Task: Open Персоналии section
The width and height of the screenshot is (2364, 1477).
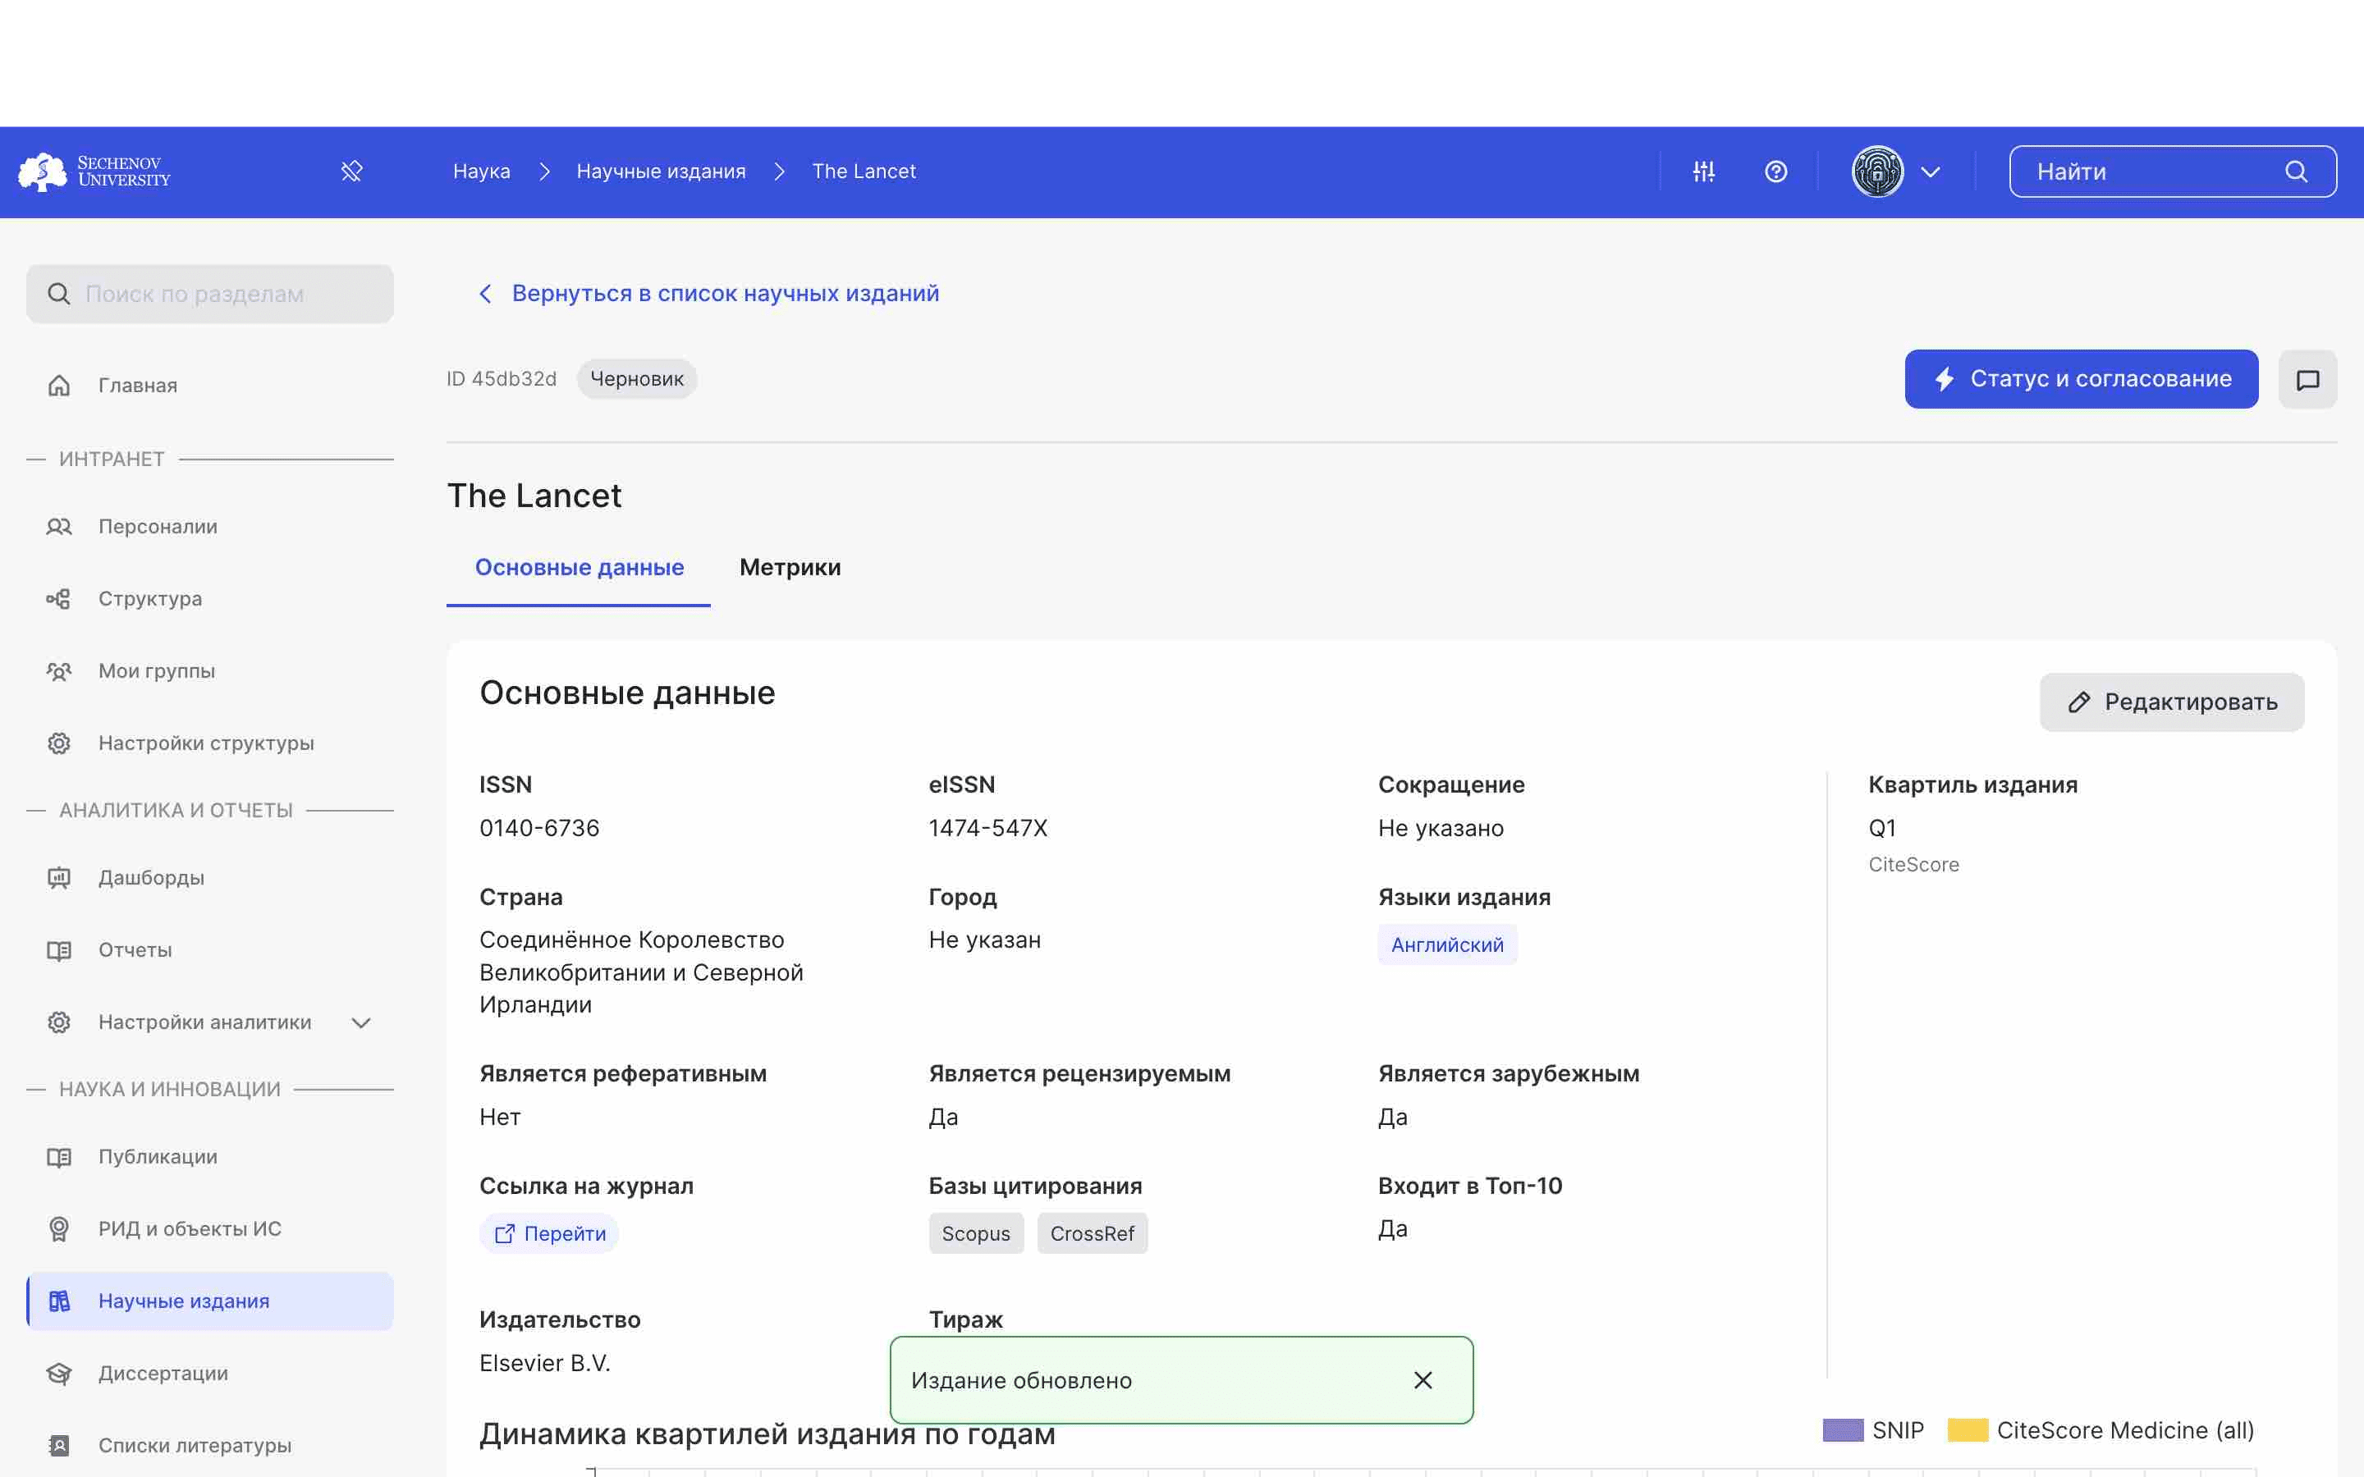Action: pos(210,527)
